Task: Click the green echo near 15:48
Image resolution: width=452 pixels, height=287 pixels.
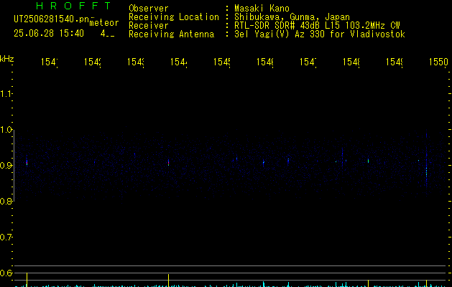Action: coord(368,161)
